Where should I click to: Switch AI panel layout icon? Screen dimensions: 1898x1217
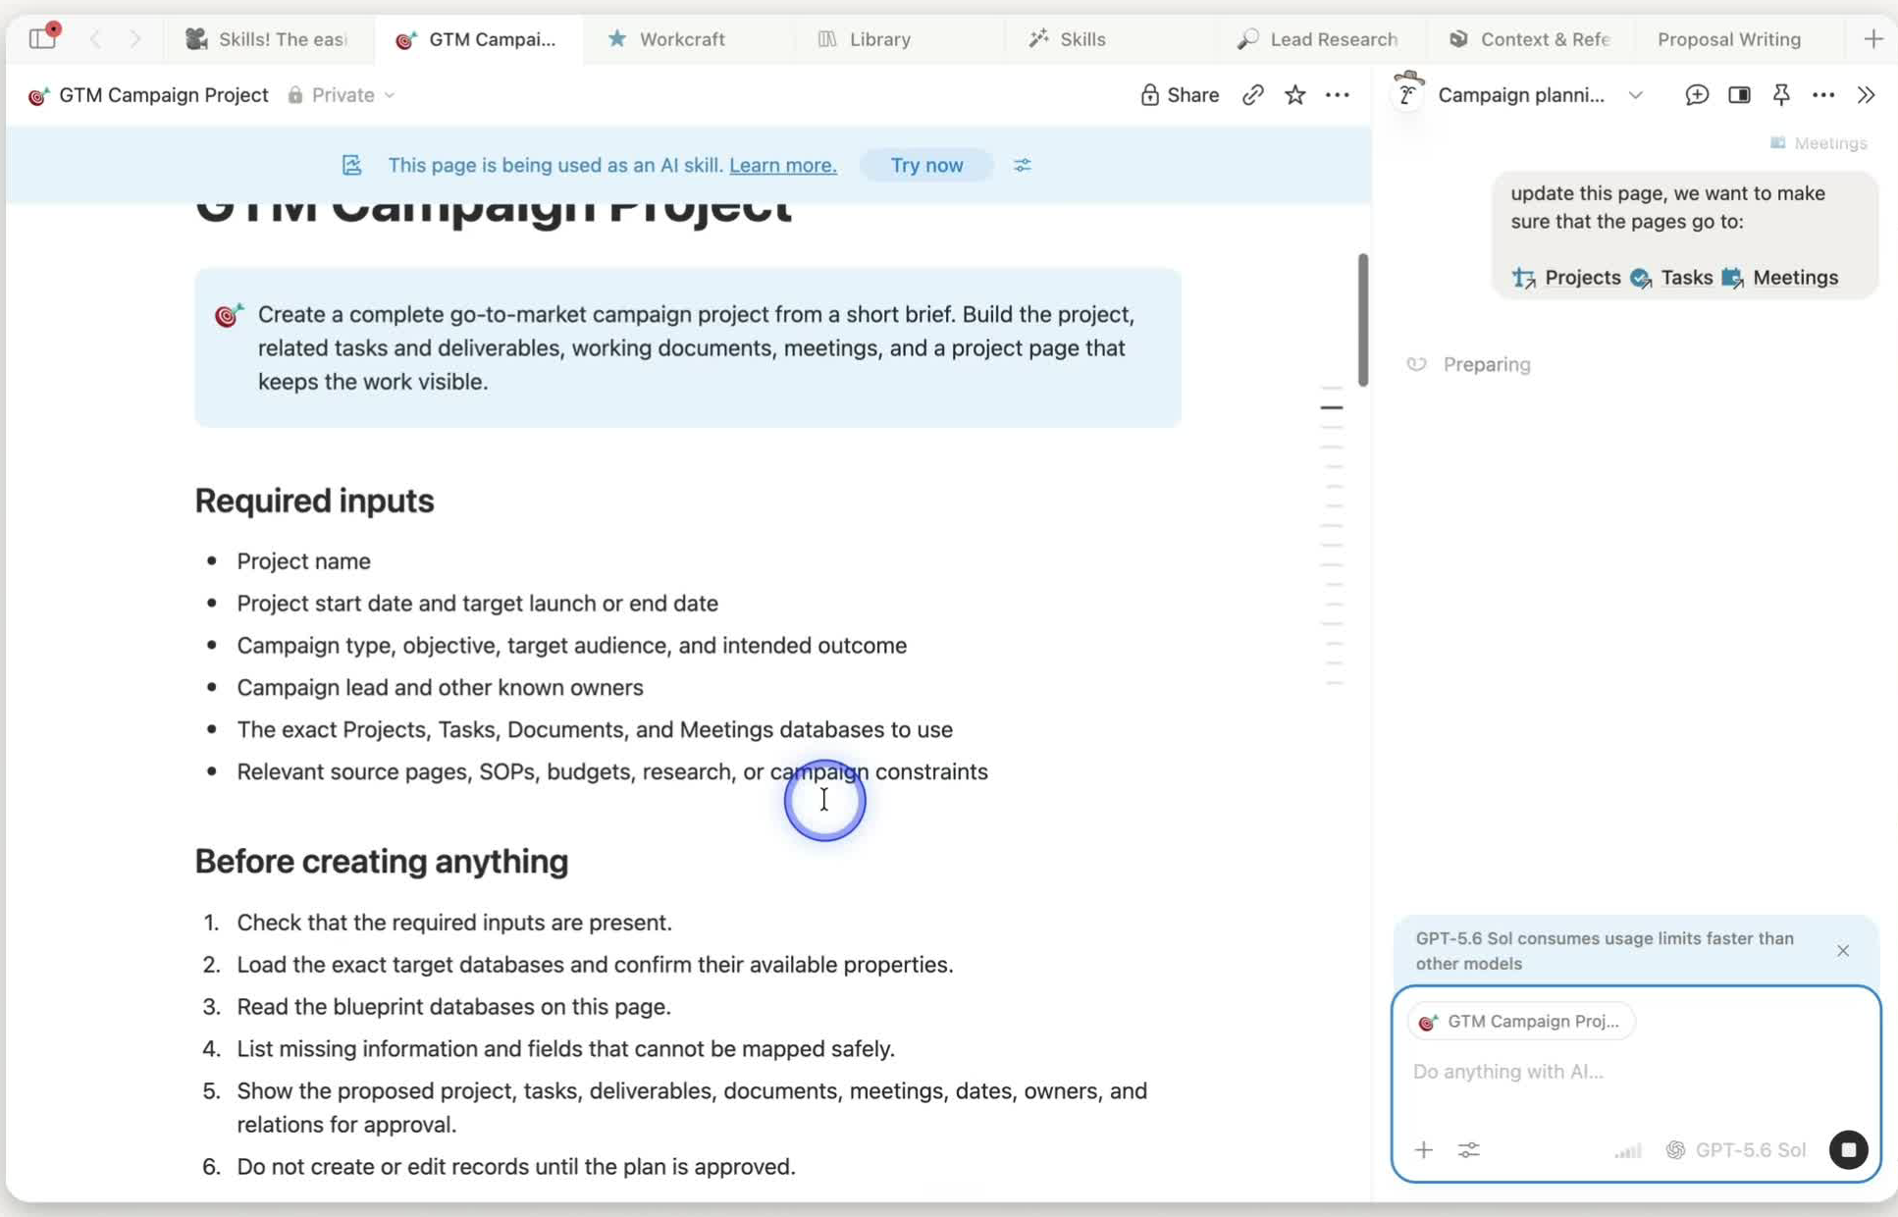[x=1739, y=95]
